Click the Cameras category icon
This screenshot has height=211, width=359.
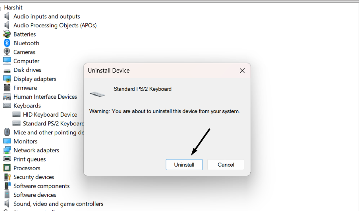[7, 52]
